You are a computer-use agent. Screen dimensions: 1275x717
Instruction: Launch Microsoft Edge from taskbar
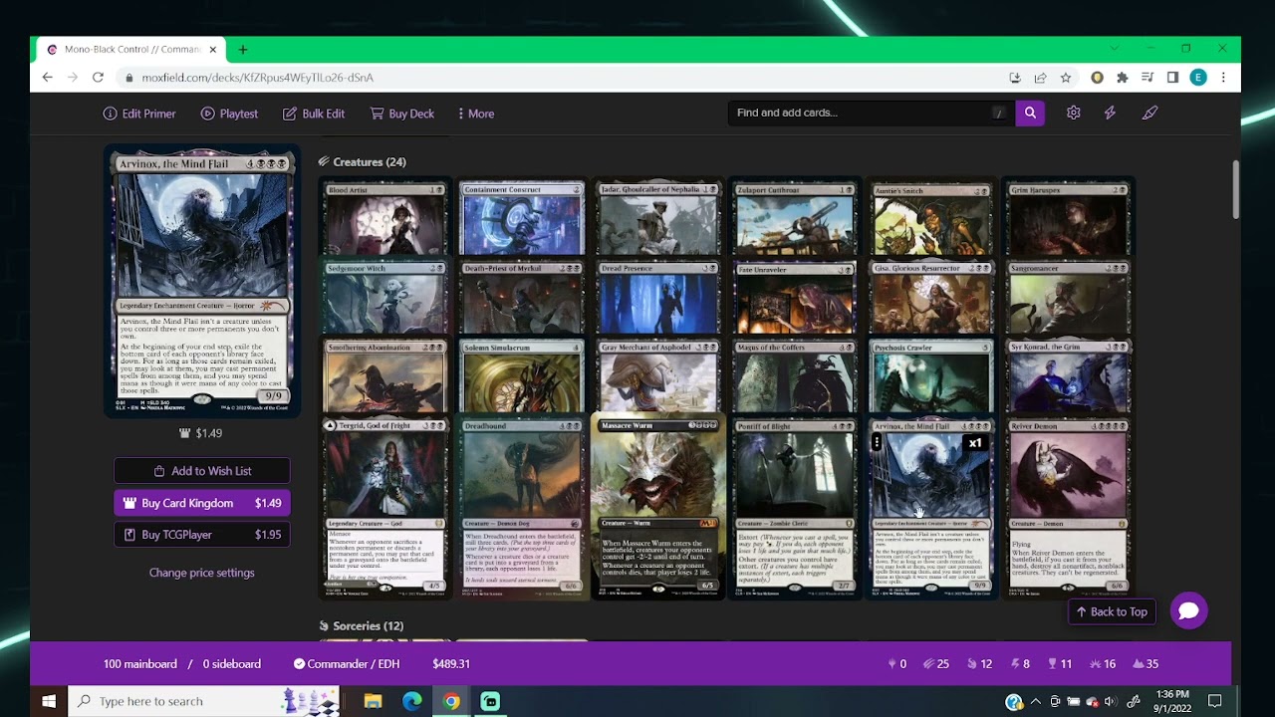(x=411, y=701)
